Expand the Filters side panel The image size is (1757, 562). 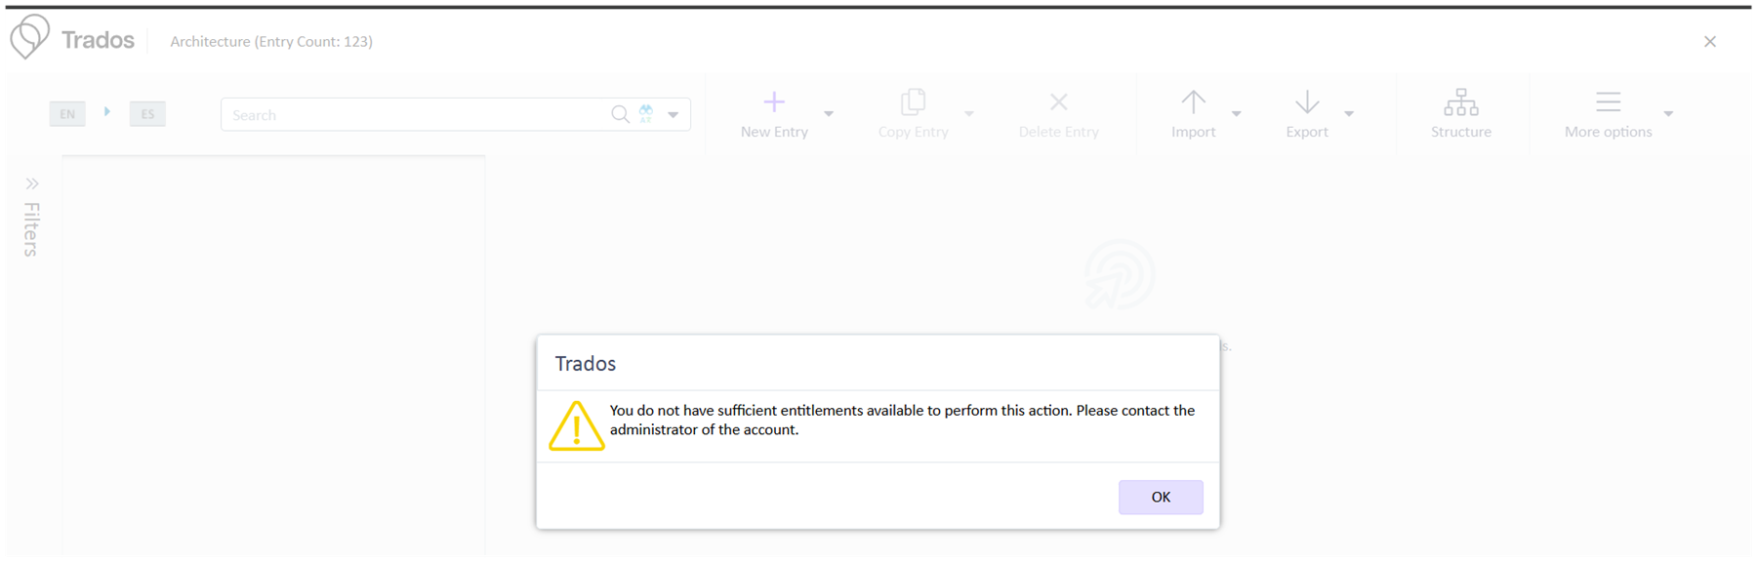(x=32, y=181)
